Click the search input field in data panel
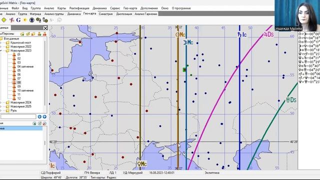The width and height of the screenshot is (320, 180). pos(18,116)
